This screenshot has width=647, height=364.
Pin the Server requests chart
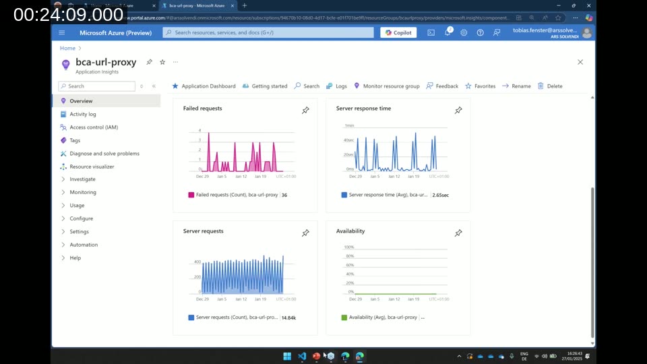point(305,233)
